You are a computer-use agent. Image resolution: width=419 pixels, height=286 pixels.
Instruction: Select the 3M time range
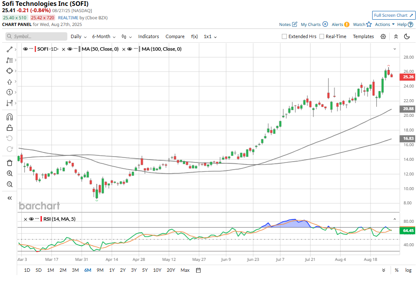point(75,270)
